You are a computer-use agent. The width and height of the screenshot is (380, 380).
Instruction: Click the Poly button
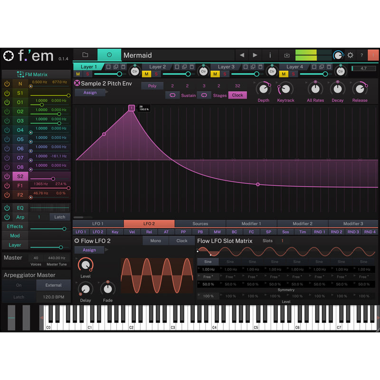(152, 86)
